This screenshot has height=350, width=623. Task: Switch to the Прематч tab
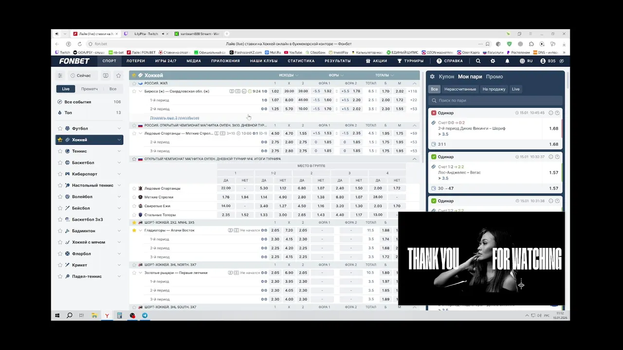click(90, 89)
